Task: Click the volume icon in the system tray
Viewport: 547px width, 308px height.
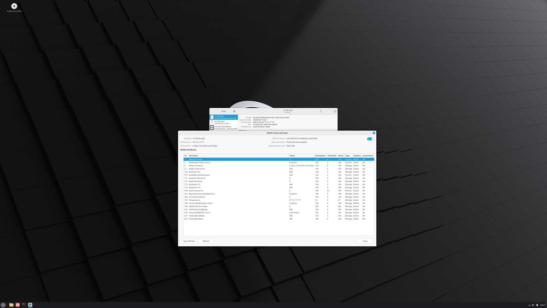Action: [533, 305]
